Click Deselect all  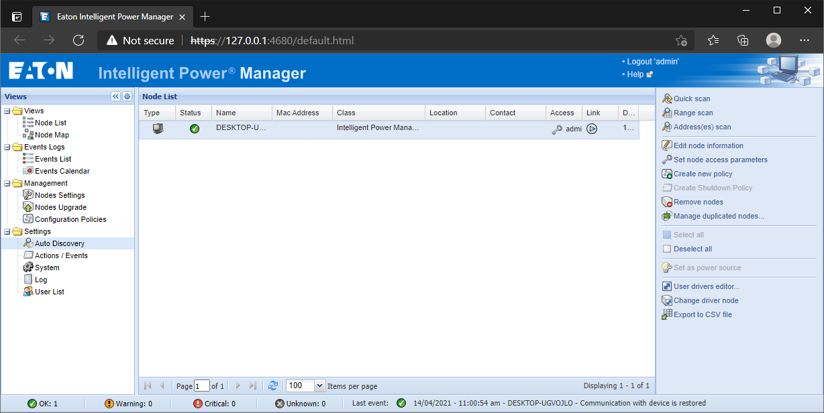tap(692, 249)
